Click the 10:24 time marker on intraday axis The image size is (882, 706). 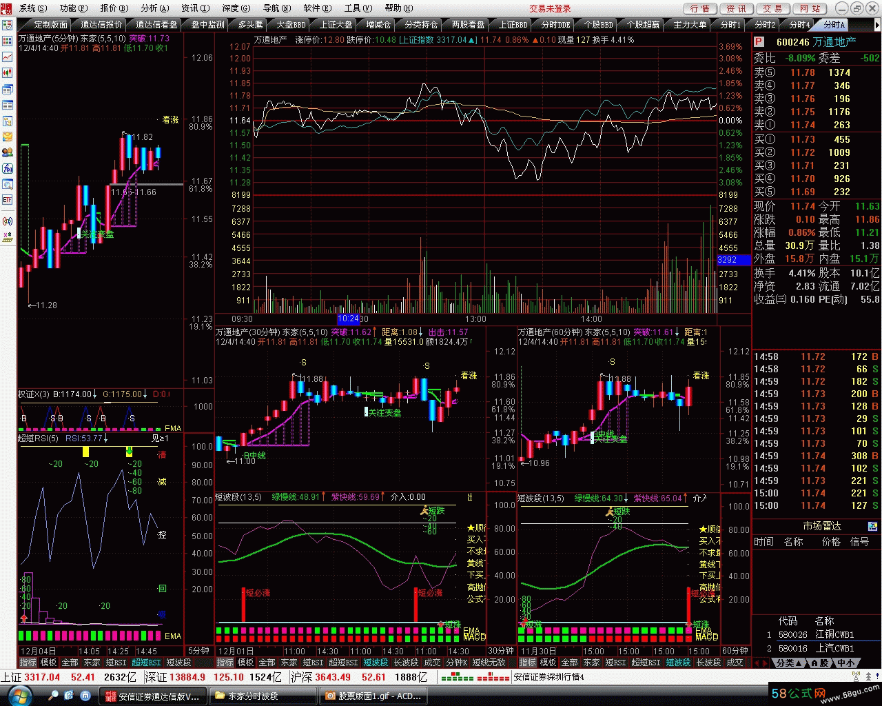point(349,319)
